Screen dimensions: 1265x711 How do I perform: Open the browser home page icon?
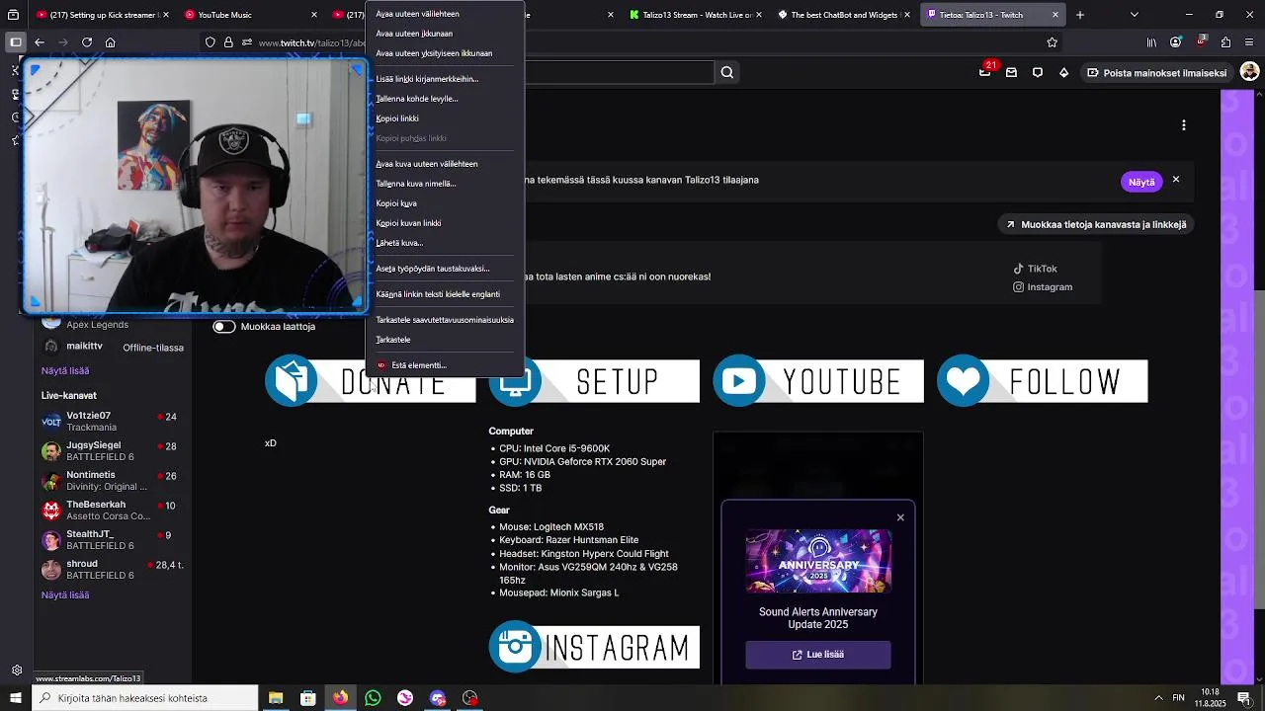(x=111, y=42)
